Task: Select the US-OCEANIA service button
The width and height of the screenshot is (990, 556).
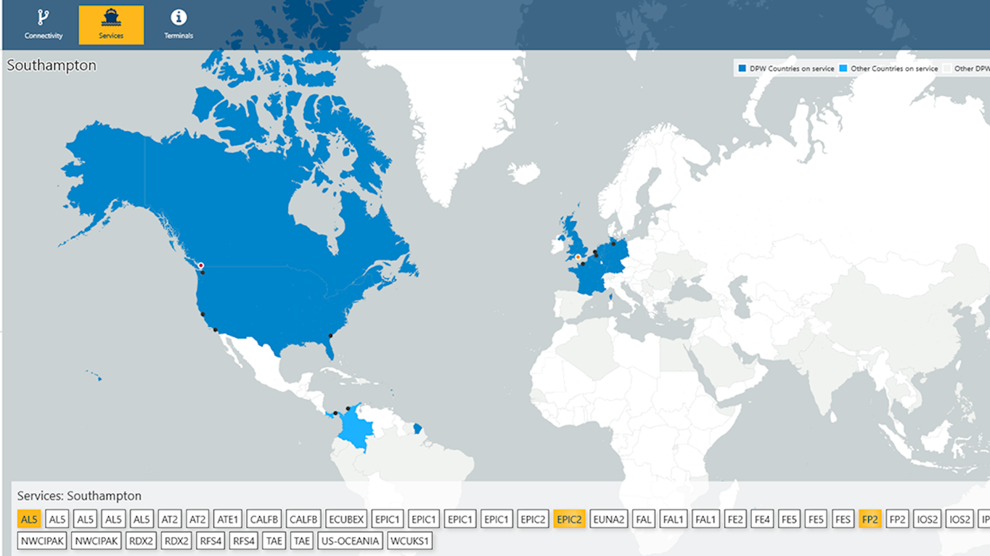Action: pos(349,541)
